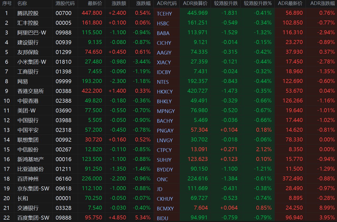This screenshot has width=337, height=222.
Task: Select the 百济神州 stock name
Action: [28, 179]
